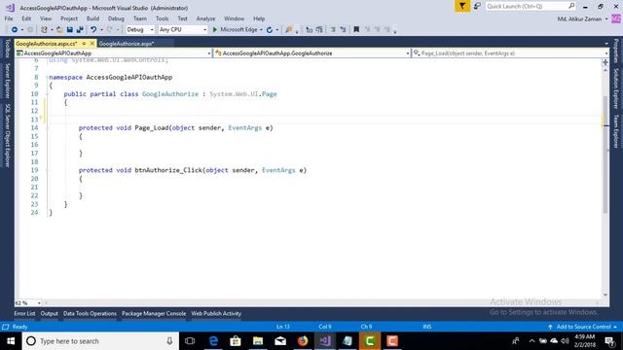Open the open-documents list arrow at tab strip end
The image size is (623, 350).
pos(606,43)
